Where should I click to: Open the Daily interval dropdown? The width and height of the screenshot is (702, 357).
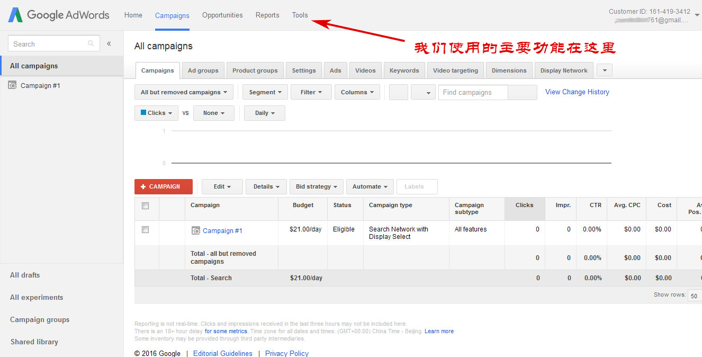point(265,113)
